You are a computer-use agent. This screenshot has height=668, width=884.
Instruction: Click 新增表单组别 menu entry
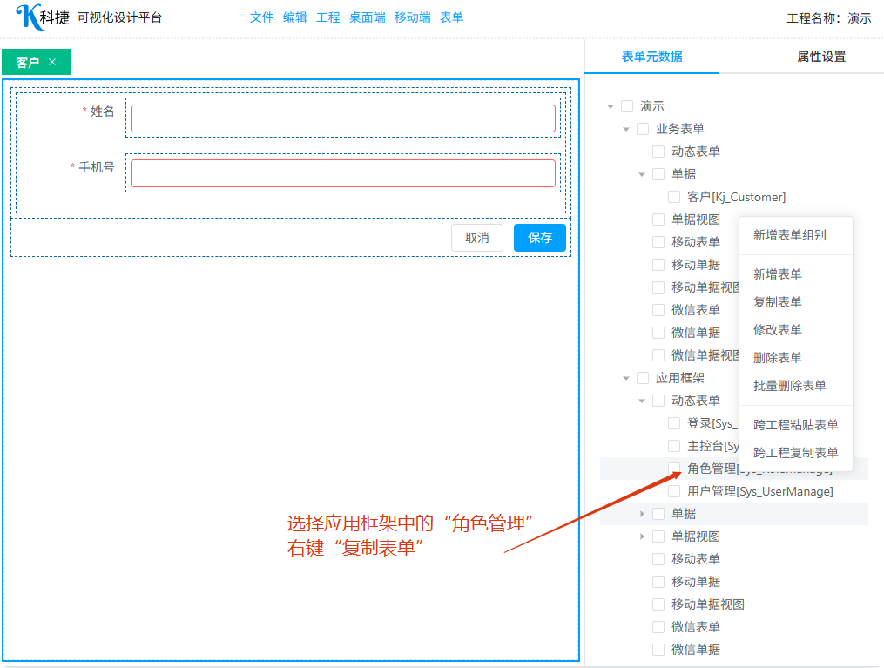point(789,235)
